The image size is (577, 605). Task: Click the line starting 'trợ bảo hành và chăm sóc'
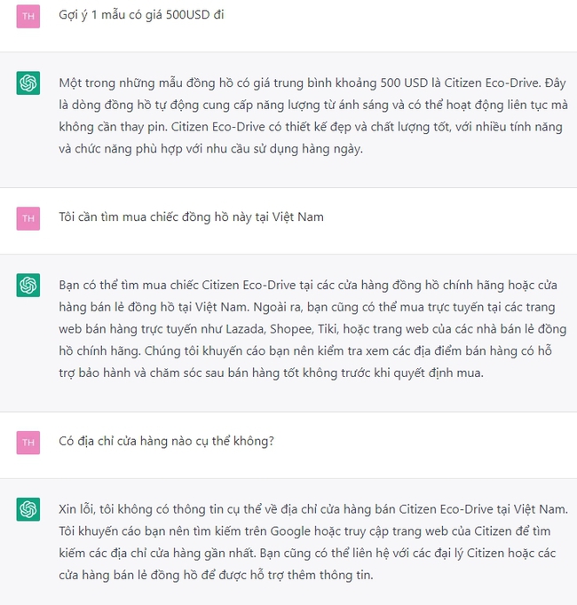click(271, 373)
